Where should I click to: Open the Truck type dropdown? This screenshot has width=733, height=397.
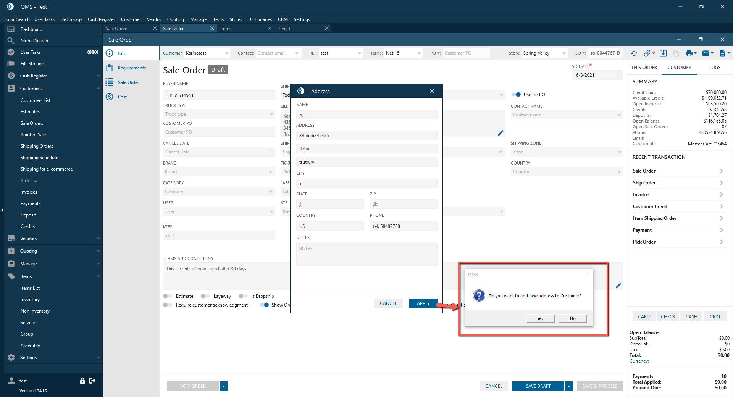click(x=271, y=114)
